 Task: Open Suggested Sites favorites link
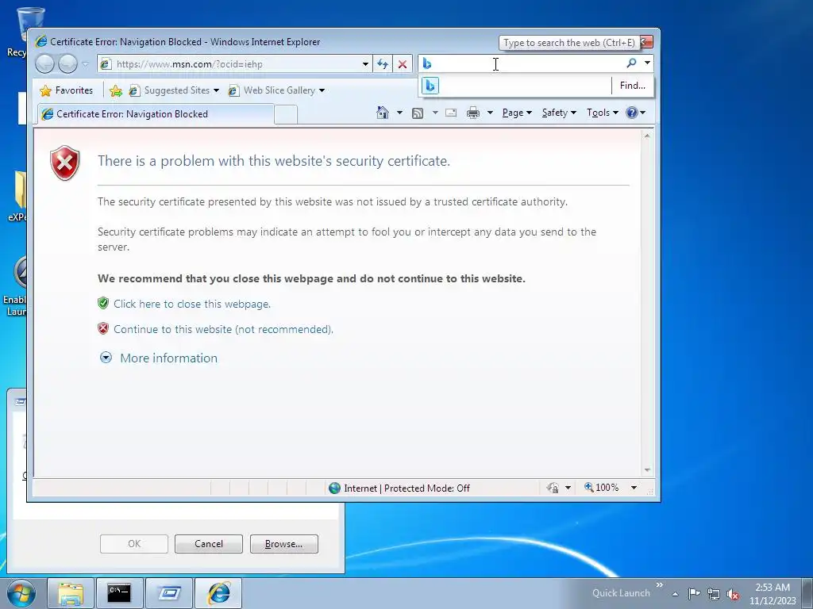point(174,90)
